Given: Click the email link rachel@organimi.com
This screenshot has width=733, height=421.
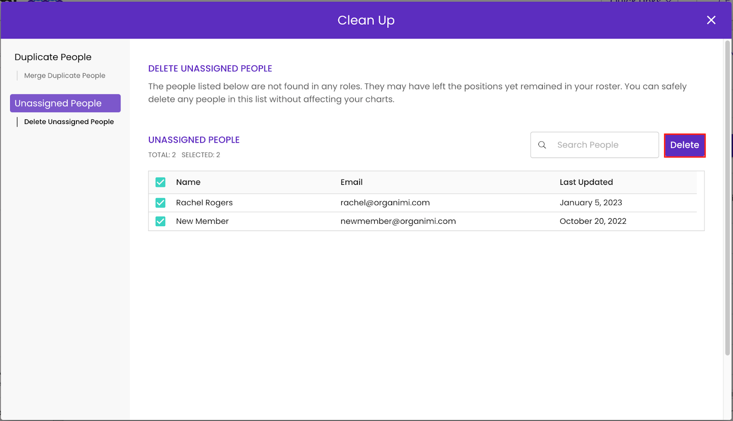Looking at the screenshot, I should (385, 202).
